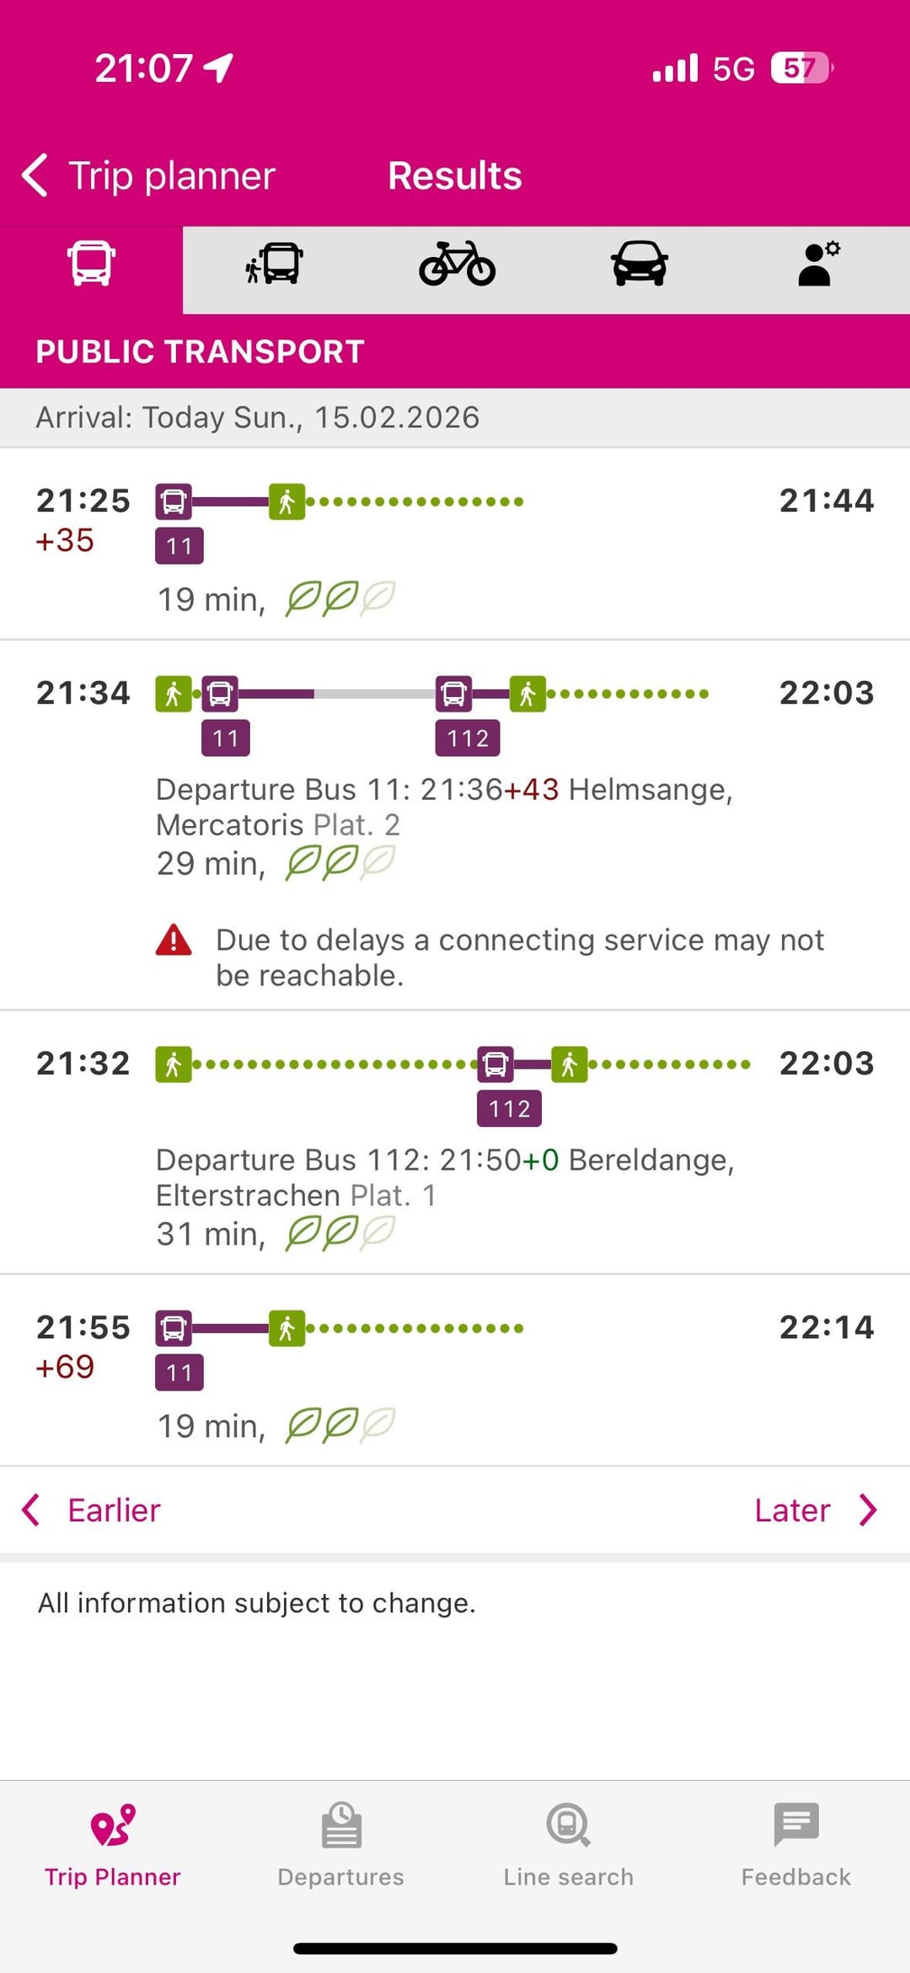
Task: Tap line 112 badge in 21:34 trip
Action: (x=468, y=739)
